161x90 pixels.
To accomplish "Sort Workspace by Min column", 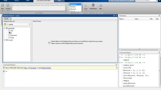I will point(151,19).
